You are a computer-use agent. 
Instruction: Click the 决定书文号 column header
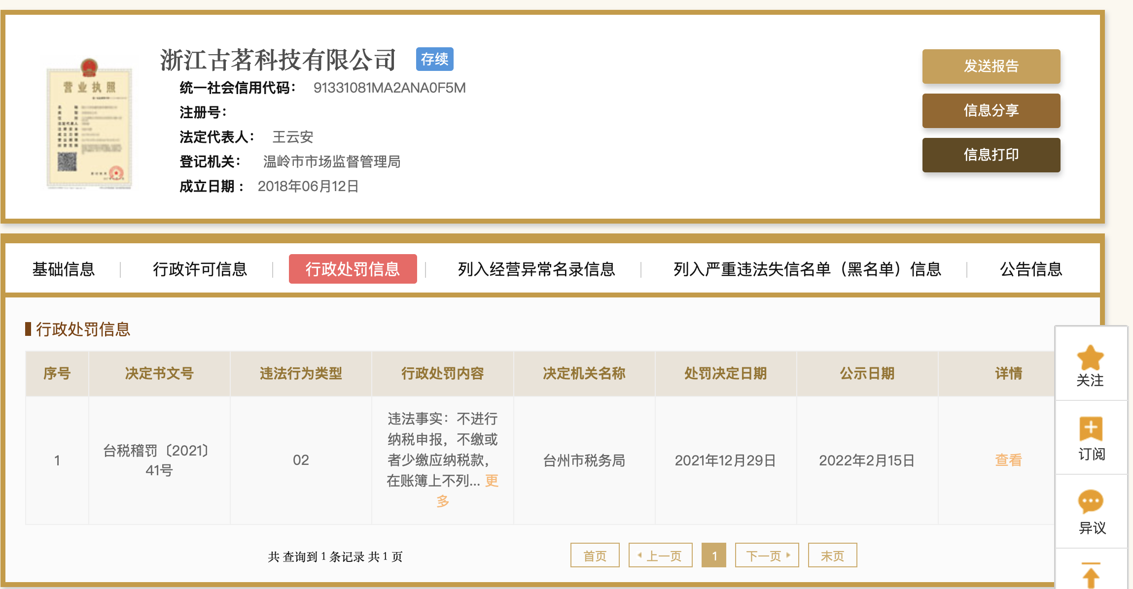pyautogui.click(x=159, y=373)
